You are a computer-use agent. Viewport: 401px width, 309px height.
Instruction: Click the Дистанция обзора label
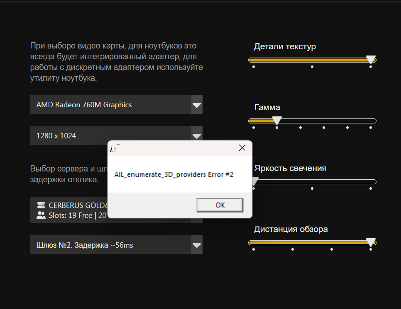291,229
